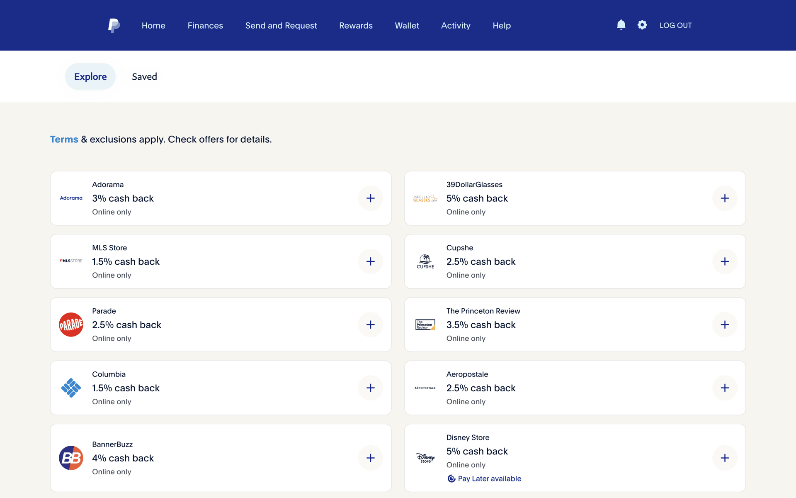
Task: Click the LOG OUT button
Action: [x=675, y=25]
